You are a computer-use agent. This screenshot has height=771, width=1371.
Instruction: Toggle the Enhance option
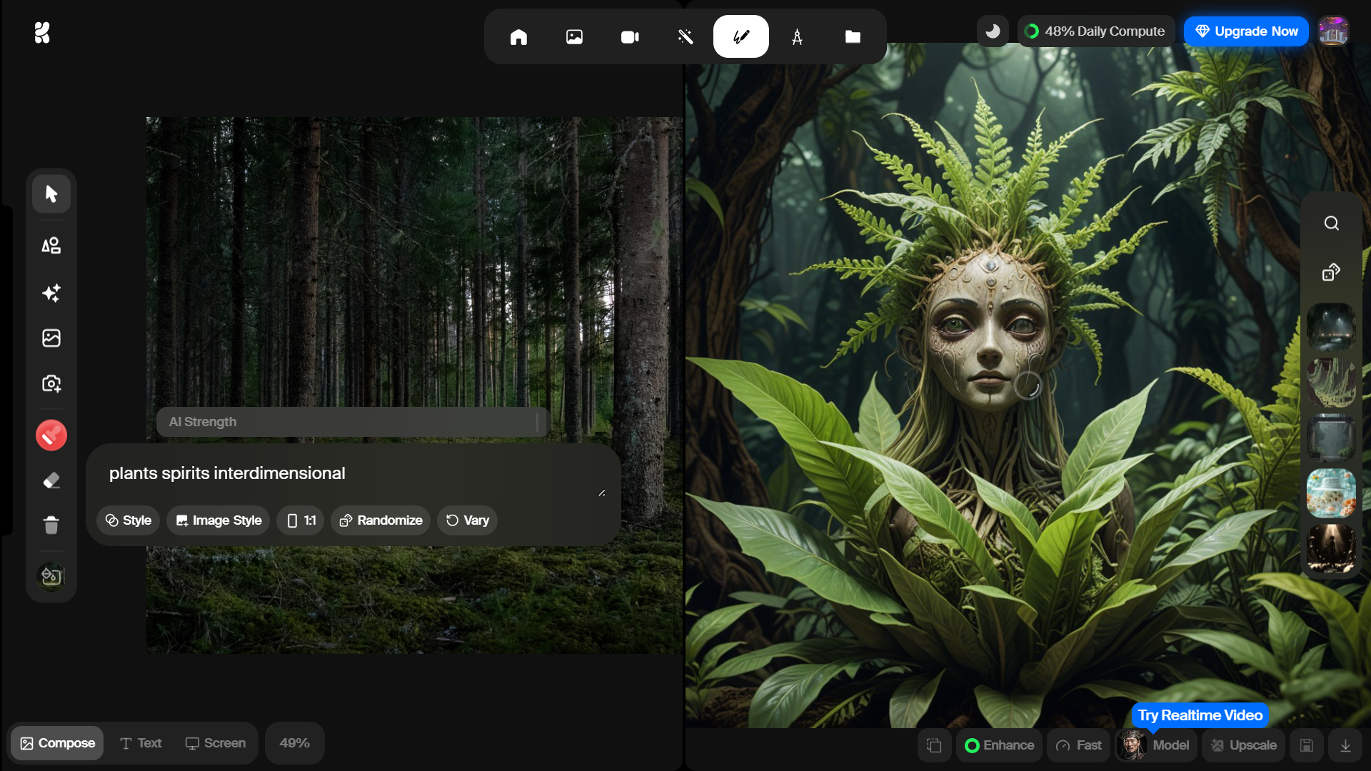click(1000, 745)
